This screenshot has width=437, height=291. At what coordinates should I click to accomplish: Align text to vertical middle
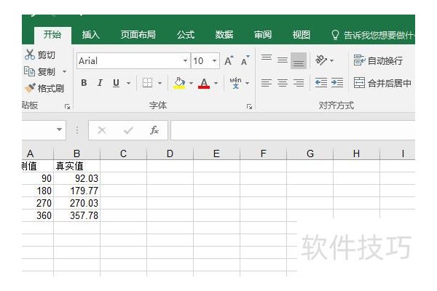tap(283, 60)
